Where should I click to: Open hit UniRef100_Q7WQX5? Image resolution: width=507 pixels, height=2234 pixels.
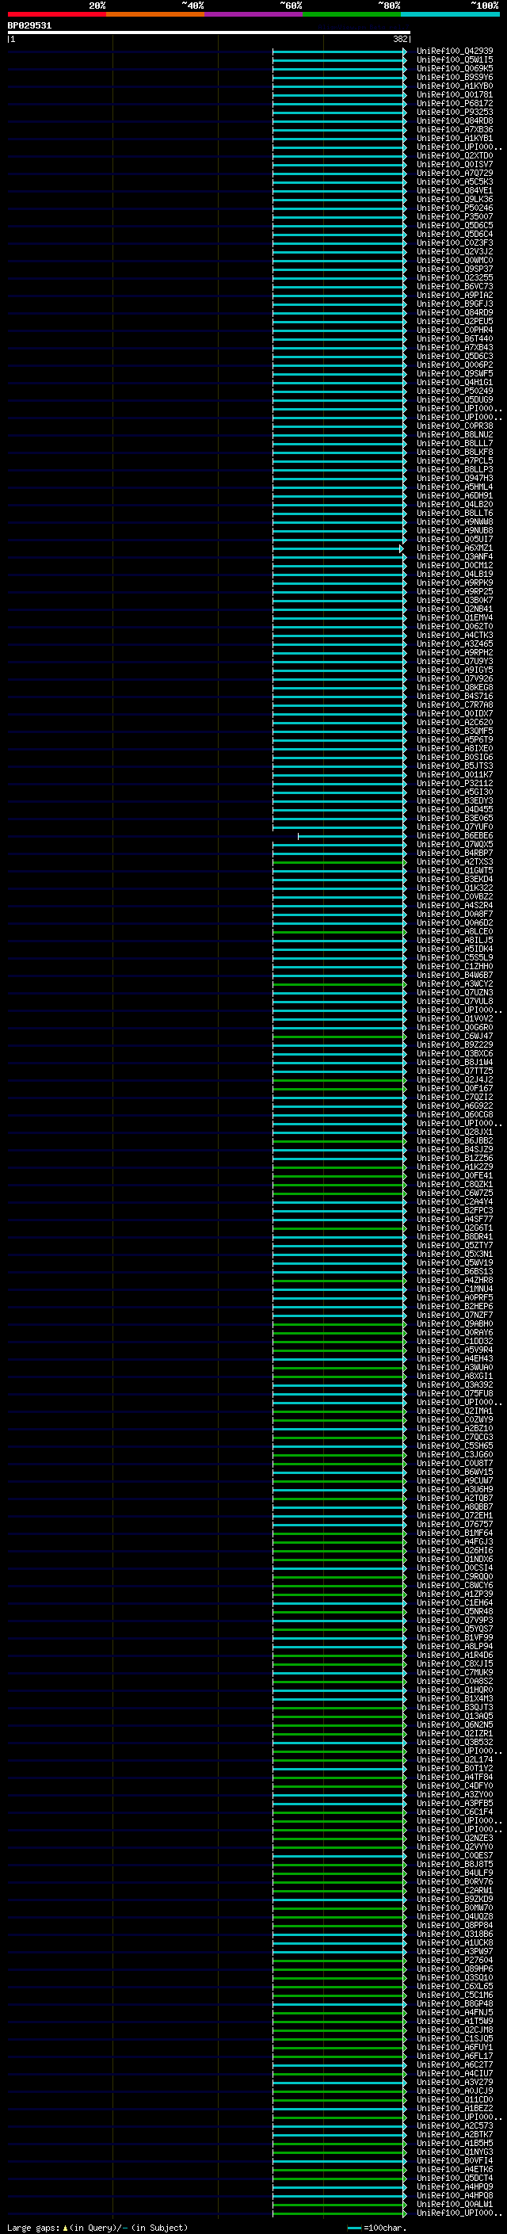tap(455, 845)
